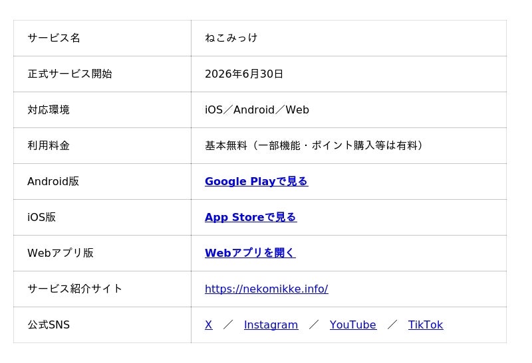Select the iOS版 row label

pos(41,218)
